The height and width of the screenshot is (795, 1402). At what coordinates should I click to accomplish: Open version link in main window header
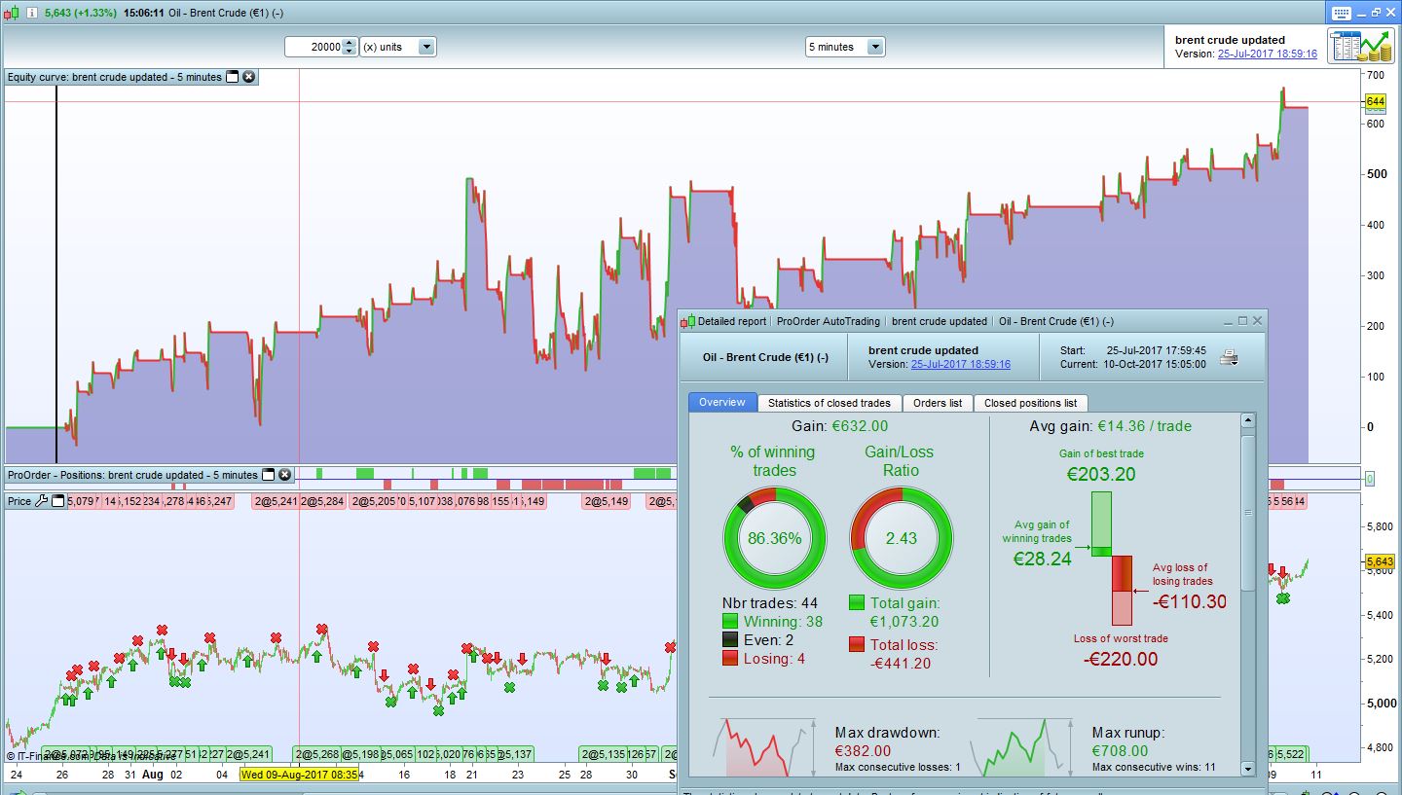click(x=1268, y=54)
